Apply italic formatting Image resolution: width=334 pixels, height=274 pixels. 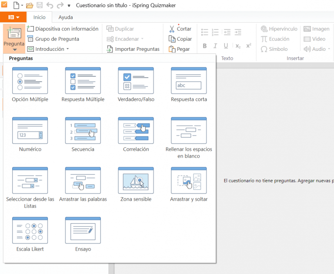pyautogui.click(x=215, y=46)
